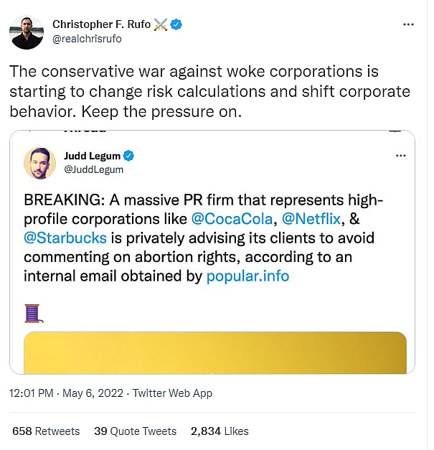The image size is (434, 450).
Task: Open the @Netflix mention
Action: (x=312, y=218)
